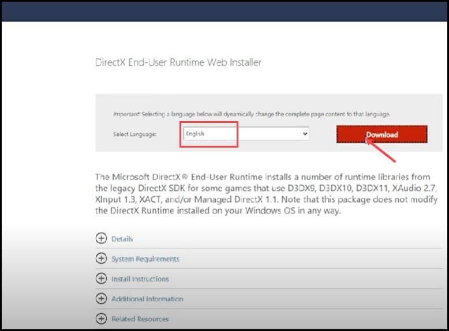
Task: Click the plus icon beside System Requirements
Action: [101, 259]
